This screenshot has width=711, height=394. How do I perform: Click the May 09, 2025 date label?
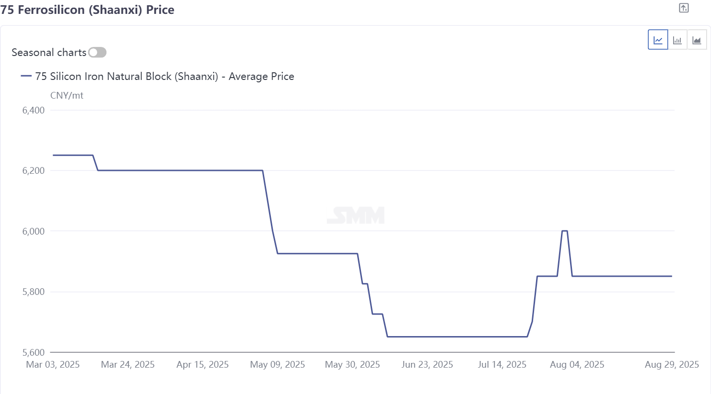pos(278,365)
